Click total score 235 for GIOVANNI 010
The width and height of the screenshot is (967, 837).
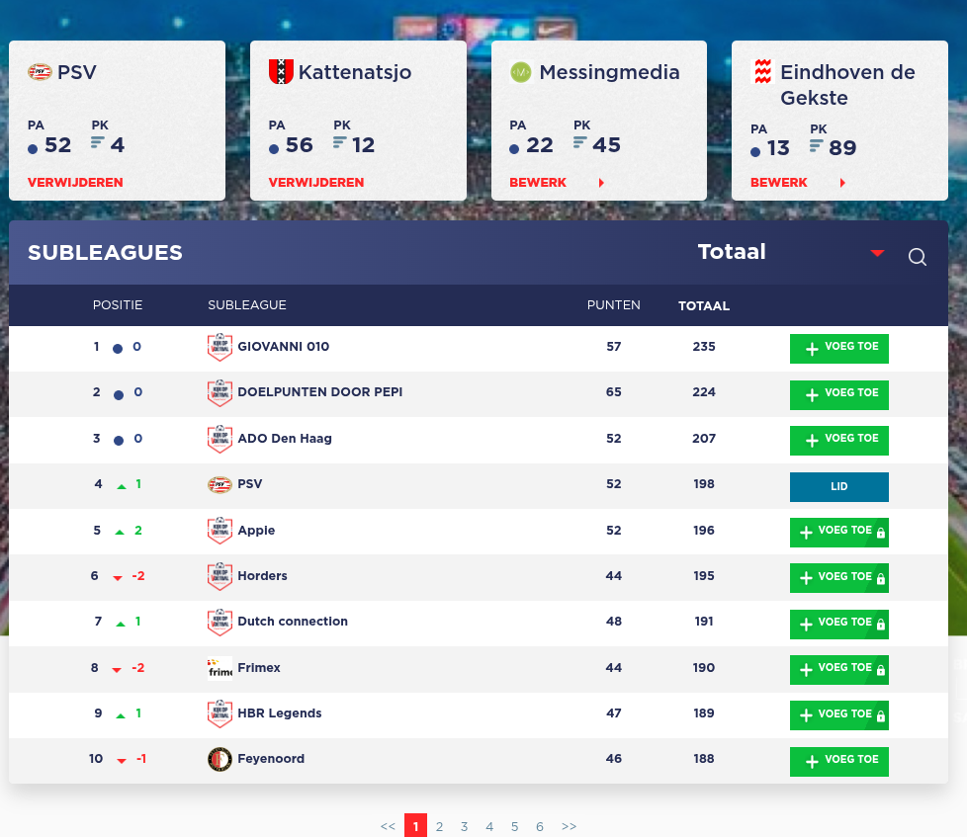coord(704,347)
